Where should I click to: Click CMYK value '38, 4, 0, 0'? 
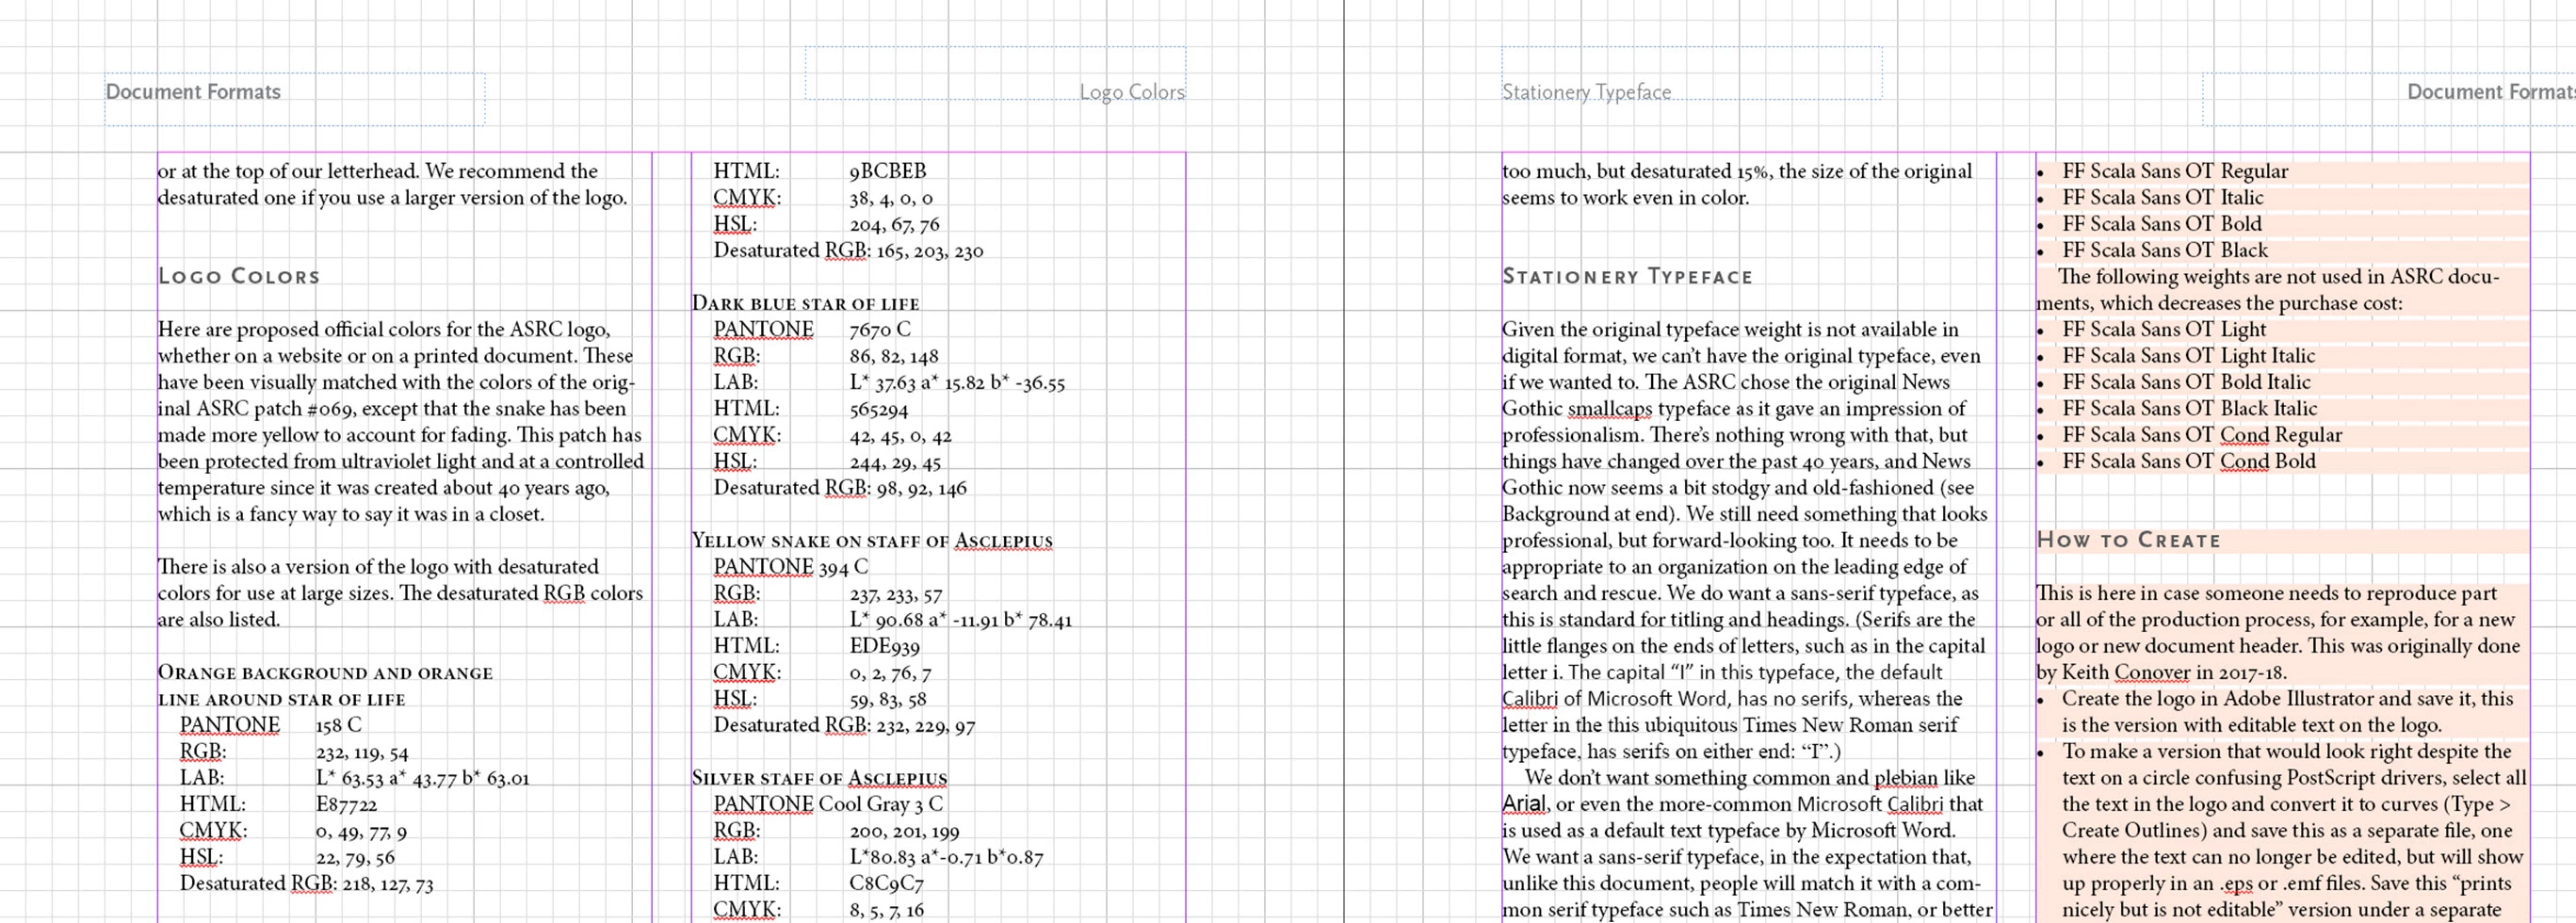[891, 199]
